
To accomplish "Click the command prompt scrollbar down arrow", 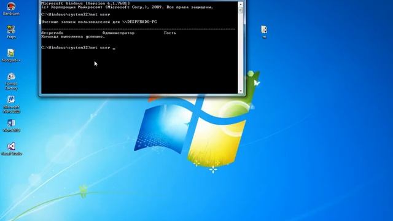I will (x=241, y=91).
